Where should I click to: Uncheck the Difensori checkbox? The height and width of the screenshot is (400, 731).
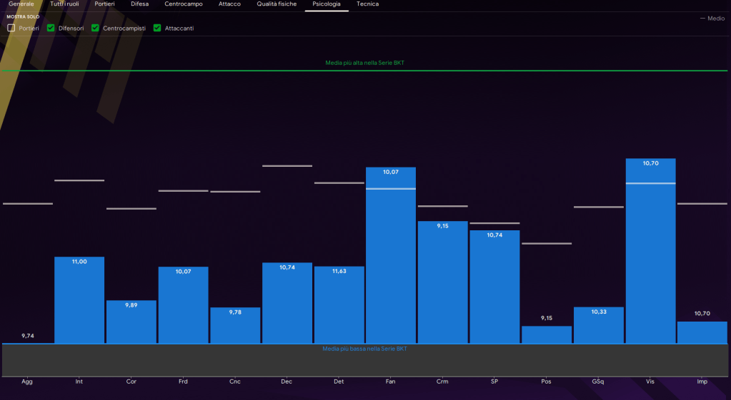pyautogui.click(x=51, y=28)
